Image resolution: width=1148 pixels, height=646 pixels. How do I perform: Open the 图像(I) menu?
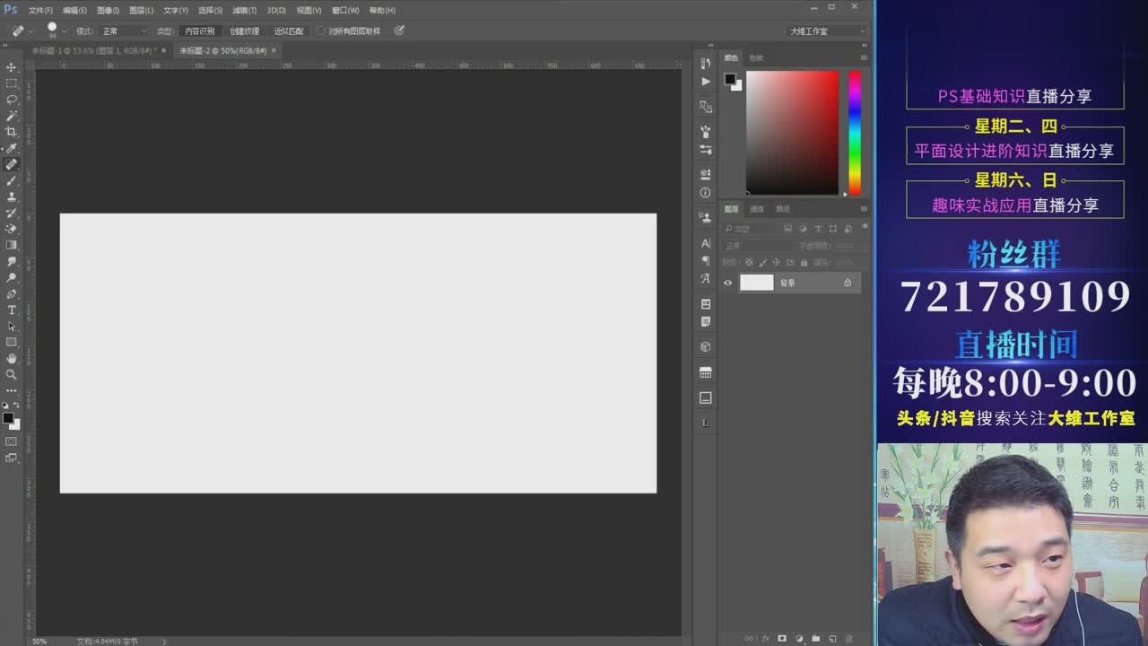(108, 10)
